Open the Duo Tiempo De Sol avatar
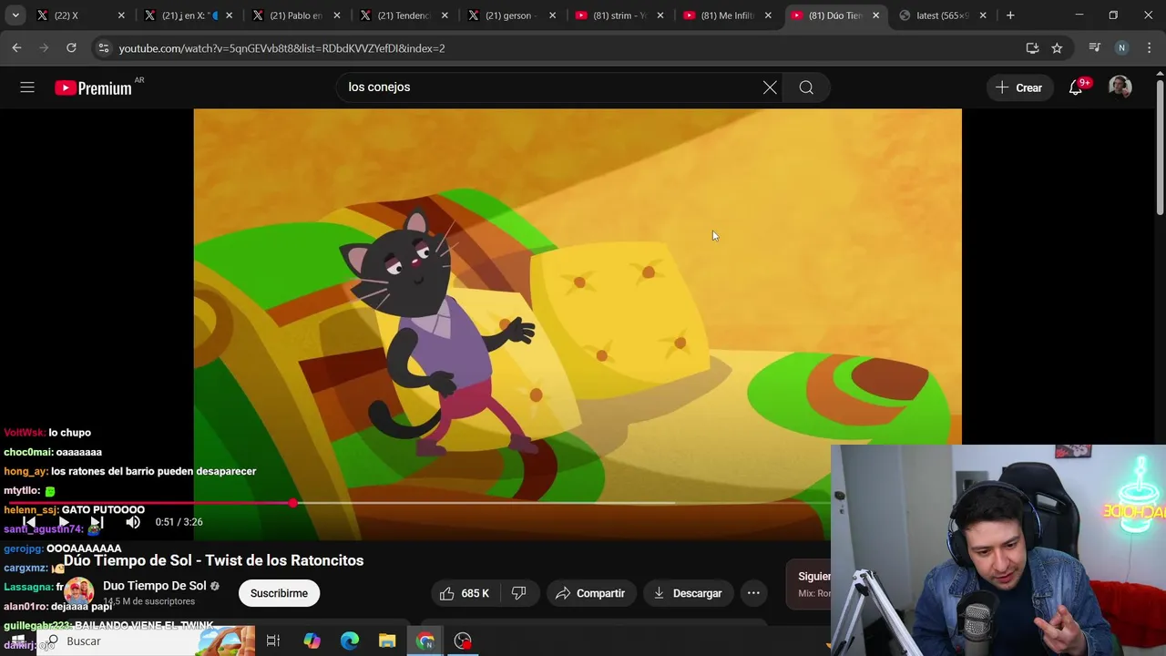1166x656 pixels. [x=78, y=592]
